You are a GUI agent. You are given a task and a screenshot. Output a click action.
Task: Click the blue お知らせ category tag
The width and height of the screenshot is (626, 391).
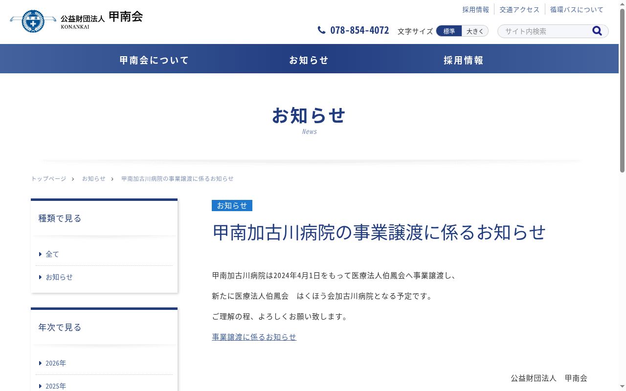point(232,205)
